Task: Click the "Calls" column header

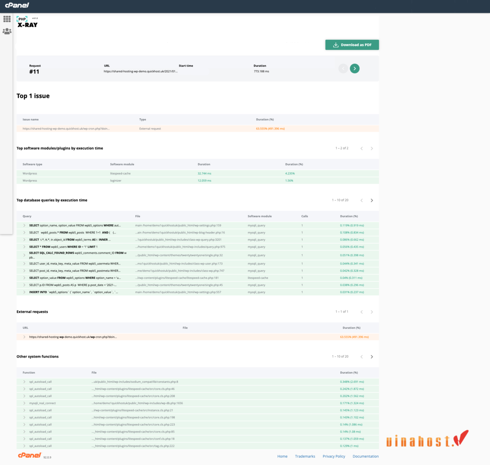Action: coord(305,216)
